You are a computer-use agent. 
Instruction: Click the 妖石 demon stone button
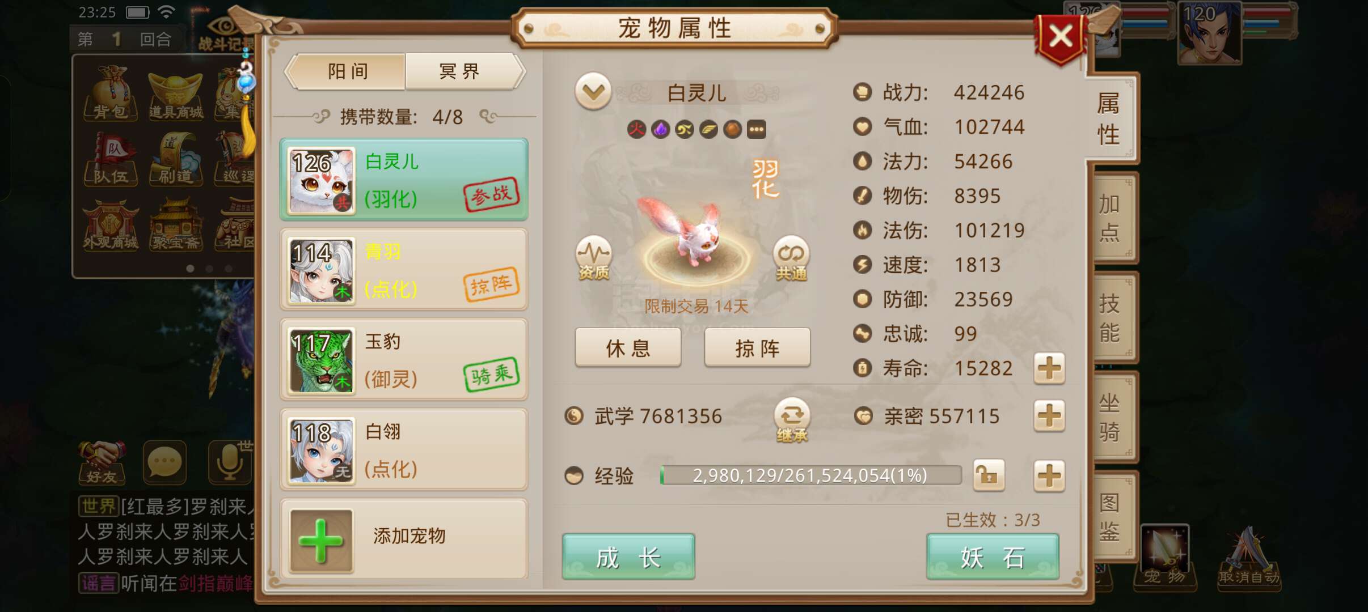tap(993, 557)
